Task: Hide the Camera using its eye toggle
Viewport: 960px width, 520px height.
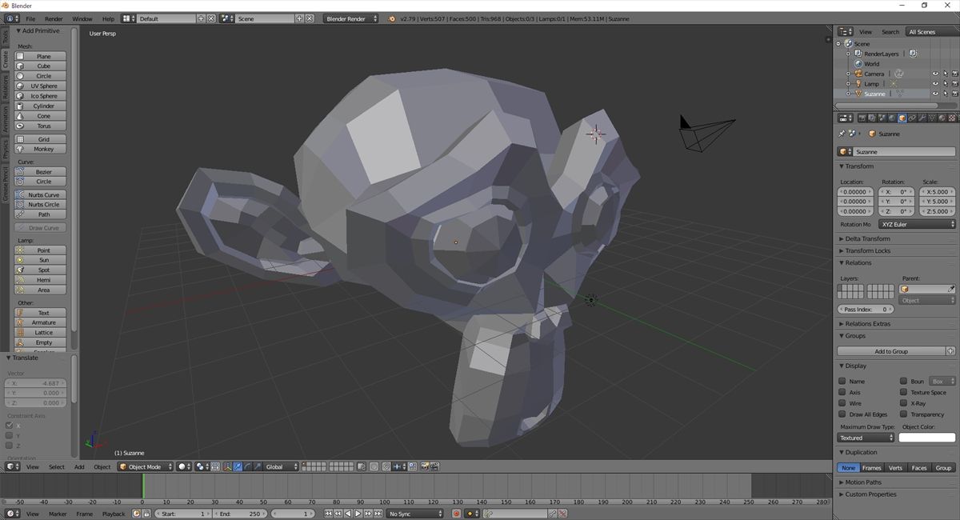Action: tap(934, 73)
